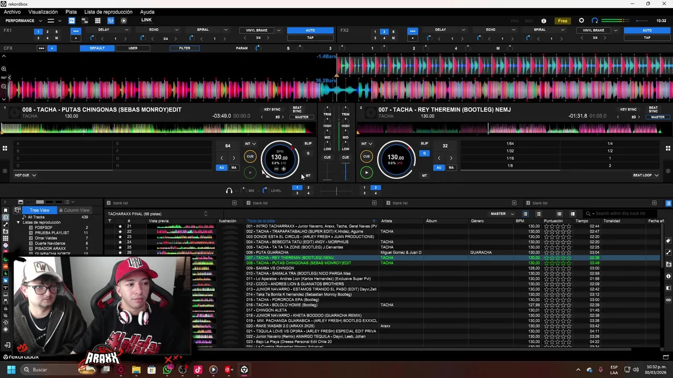Open the WhatsApp icon in the taskbar
Screen dimensions: 673x378
tap(167, 370)
